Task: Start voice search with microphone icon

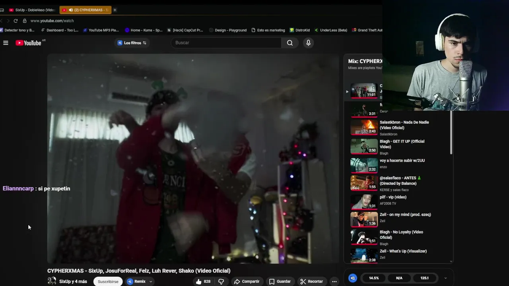Action: pyautogui.click(x=308, y=43)
